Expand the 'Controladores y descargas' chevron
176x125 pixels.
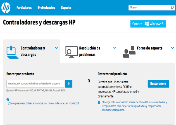[x=56, y=48]
